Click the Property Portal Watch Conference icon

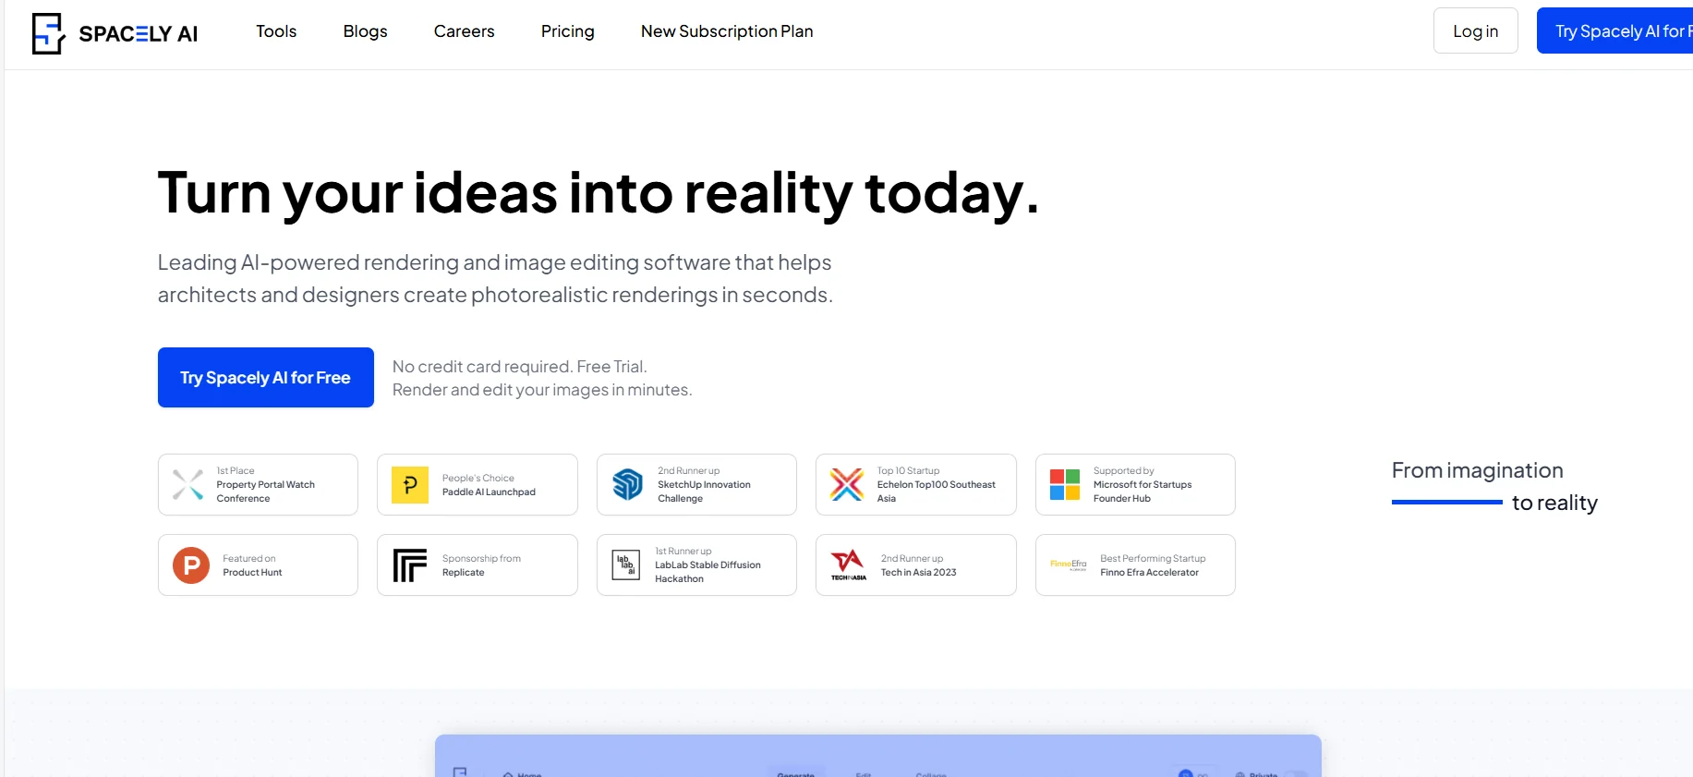(188, 484)
